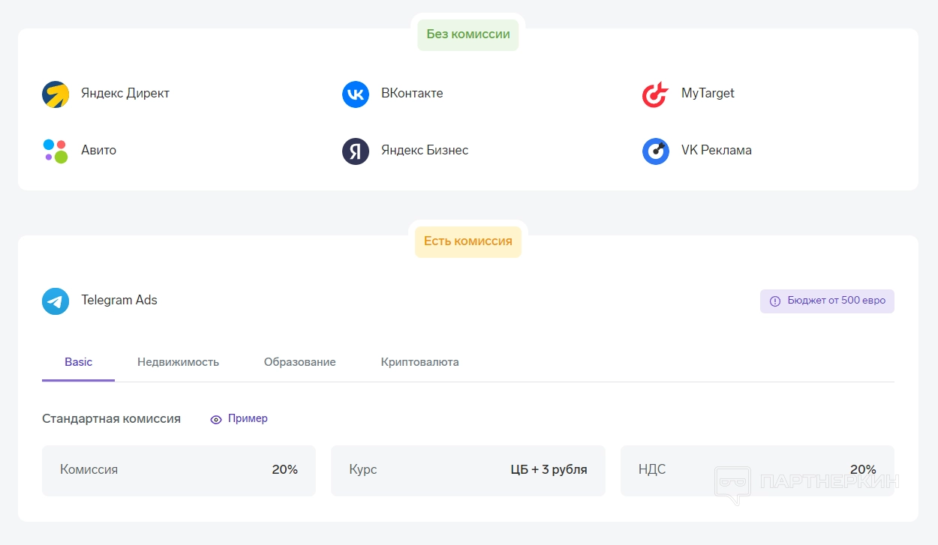Click the Без комиссии label
This screenshot has width=938, height=545.
coord(468,34)
